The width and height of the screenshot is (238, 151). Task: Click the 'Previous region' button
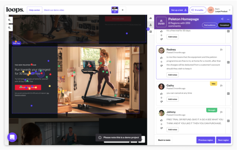click(206, 140)
